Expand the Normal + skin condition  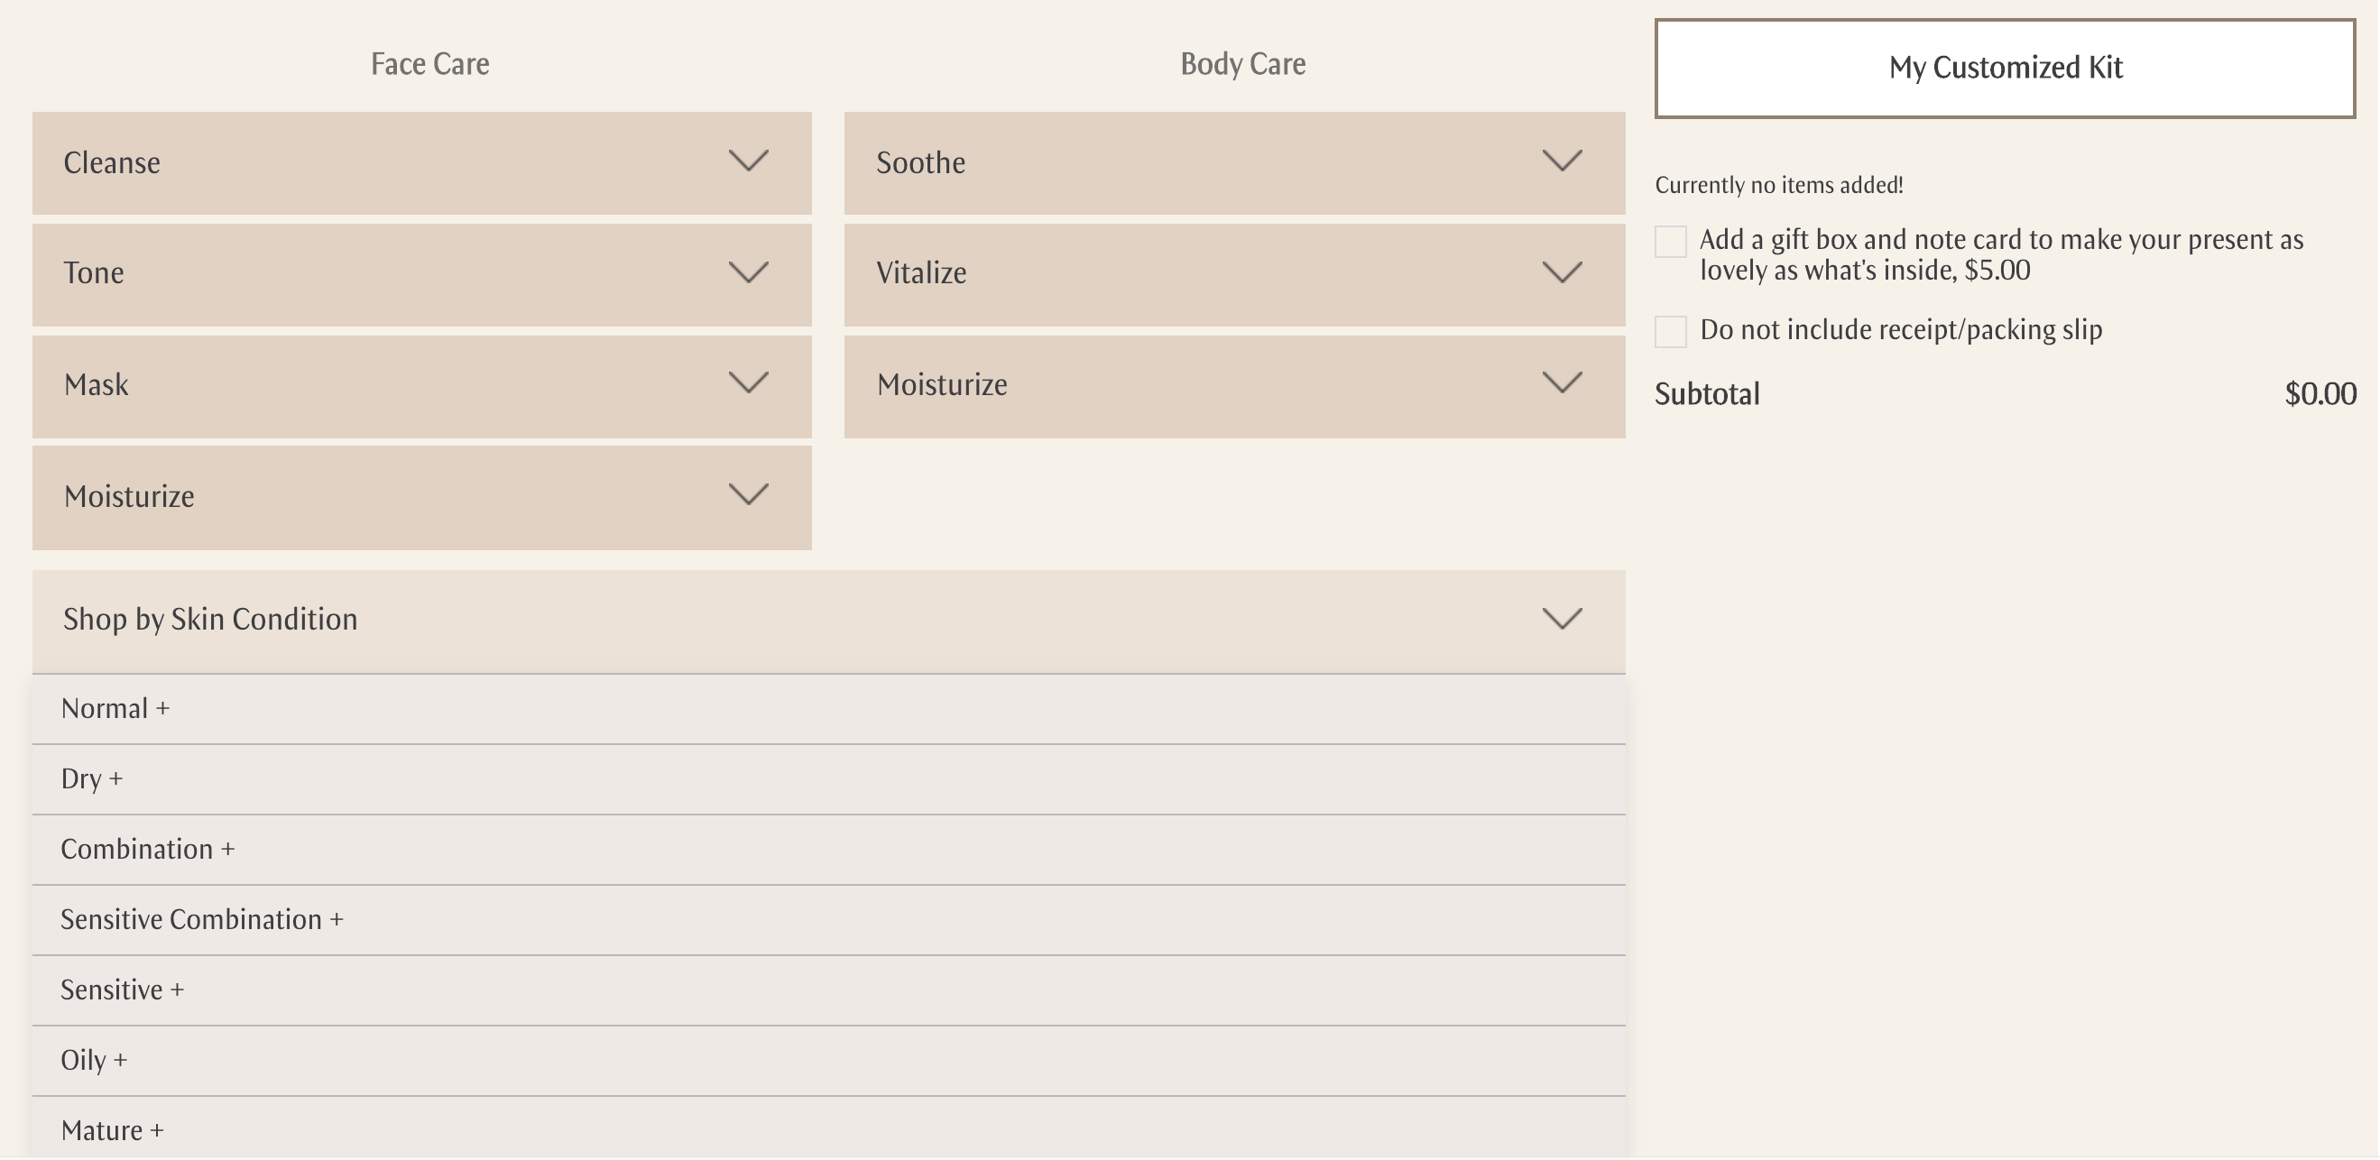[829, 709]
